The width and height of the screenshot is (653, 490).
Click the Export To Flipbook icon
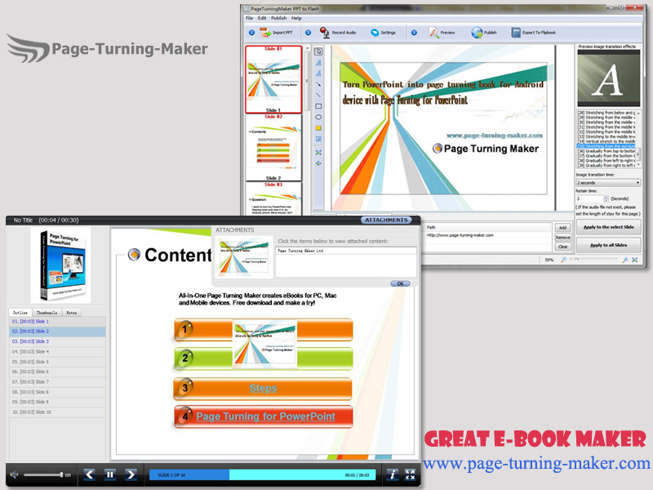pos(516,33)
